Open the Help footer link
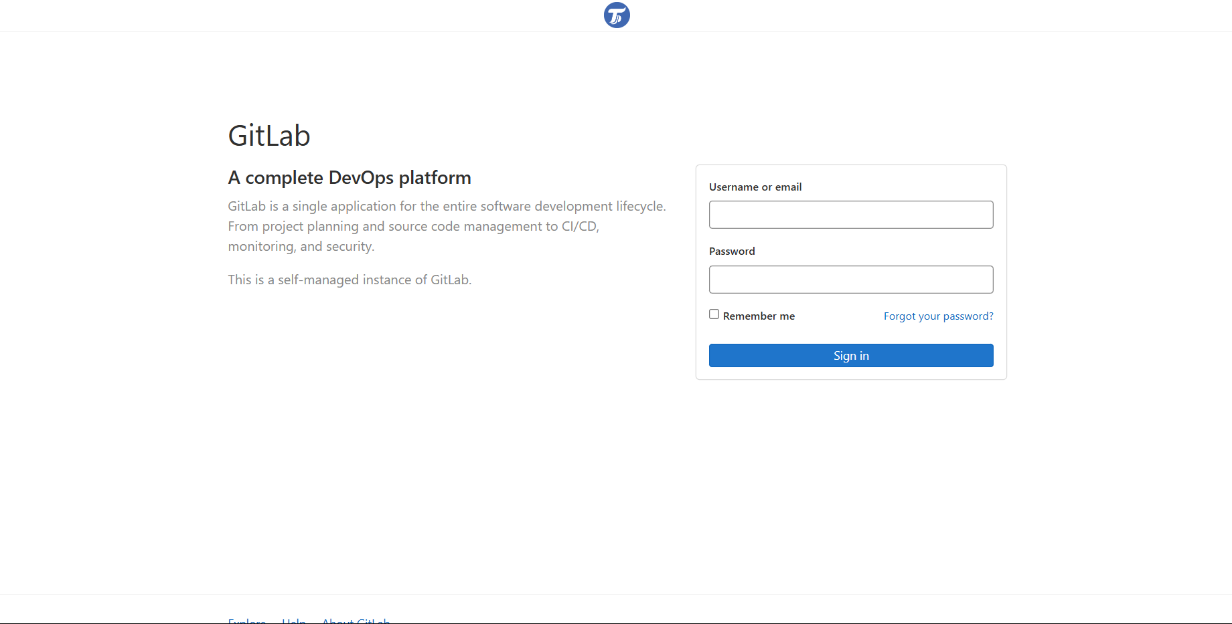The image size is (1232, 624). point(294,620)
